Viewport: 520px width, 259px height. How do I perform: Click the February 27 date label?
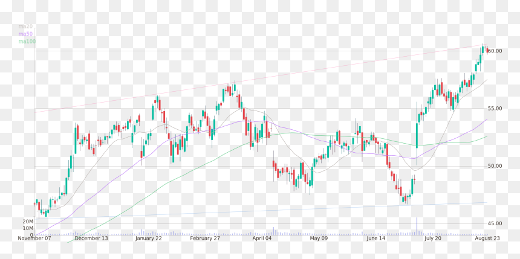point(206,238)
